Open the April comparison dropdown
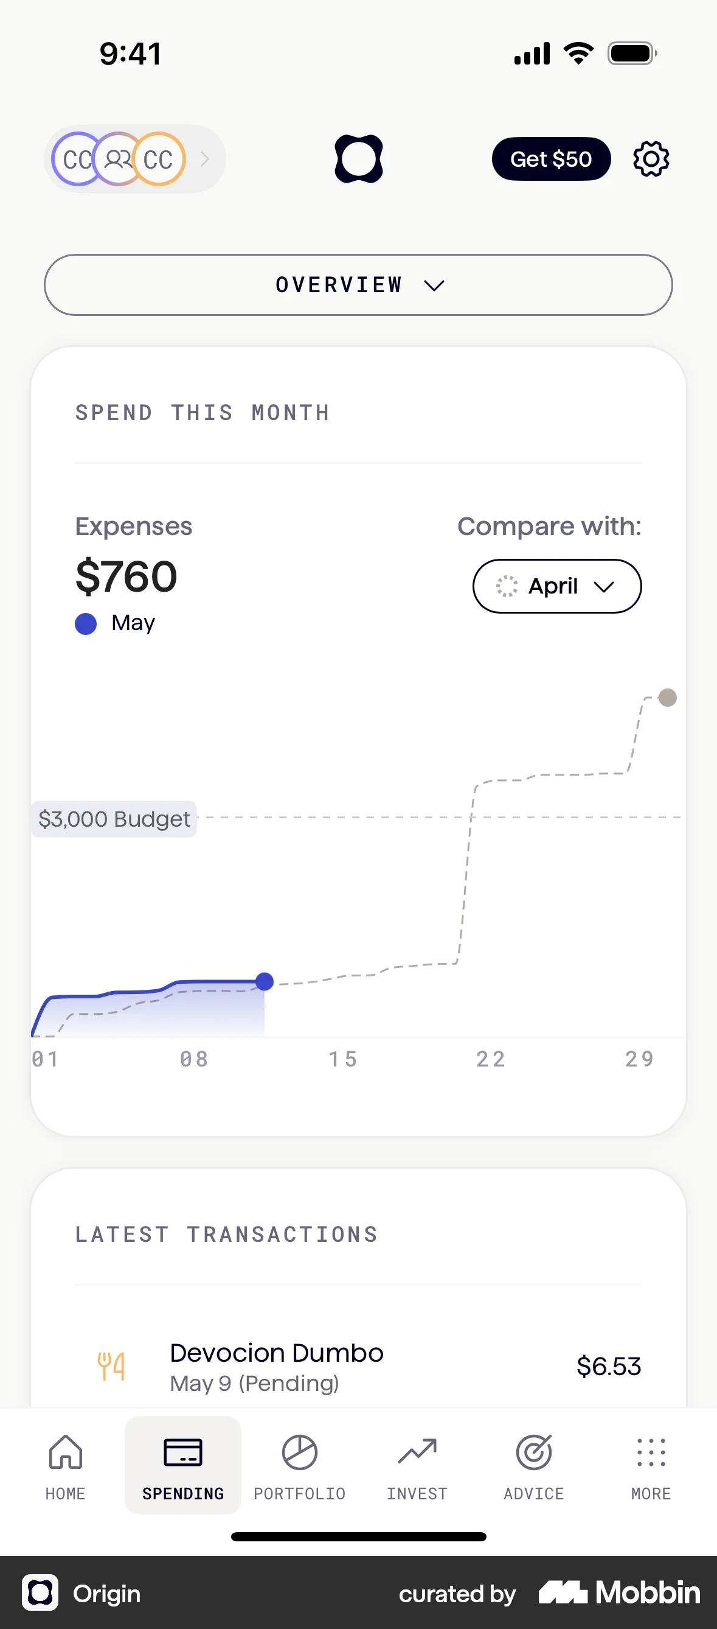 pyautogui.click(x=556, y=586)
